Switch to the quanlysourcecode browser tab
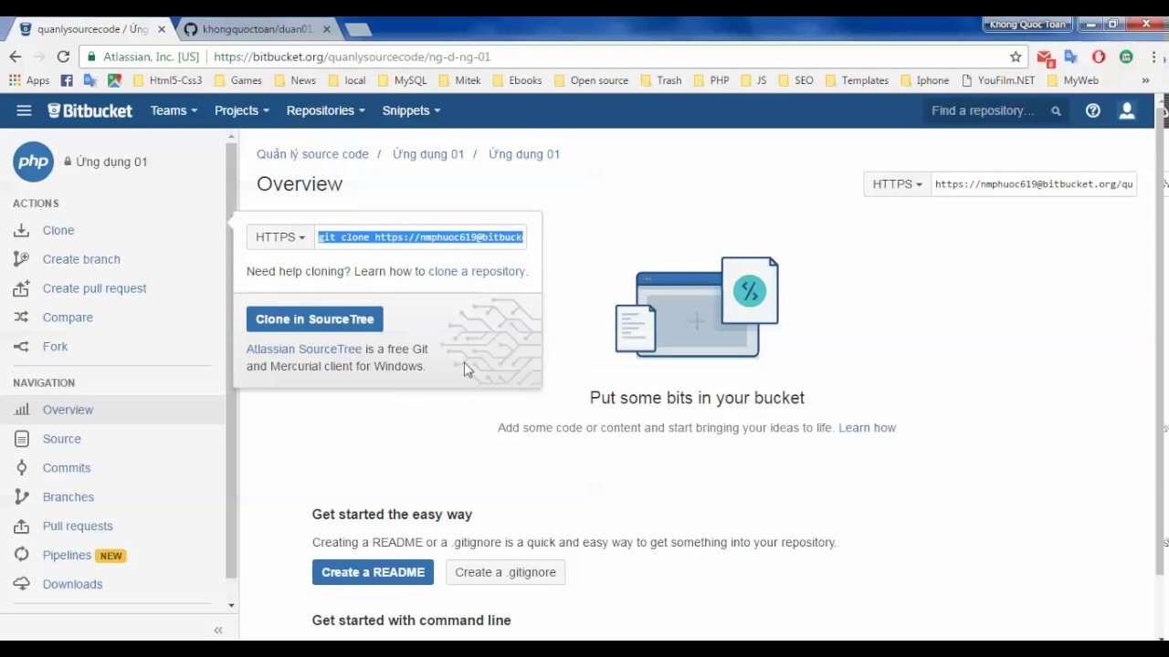 (x=91, y=29)
